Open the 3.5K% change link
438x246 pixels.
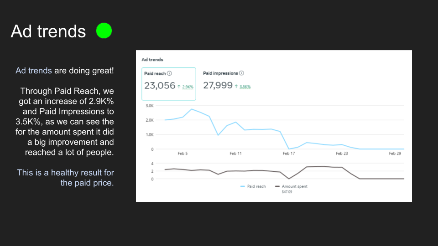(245, 87)
